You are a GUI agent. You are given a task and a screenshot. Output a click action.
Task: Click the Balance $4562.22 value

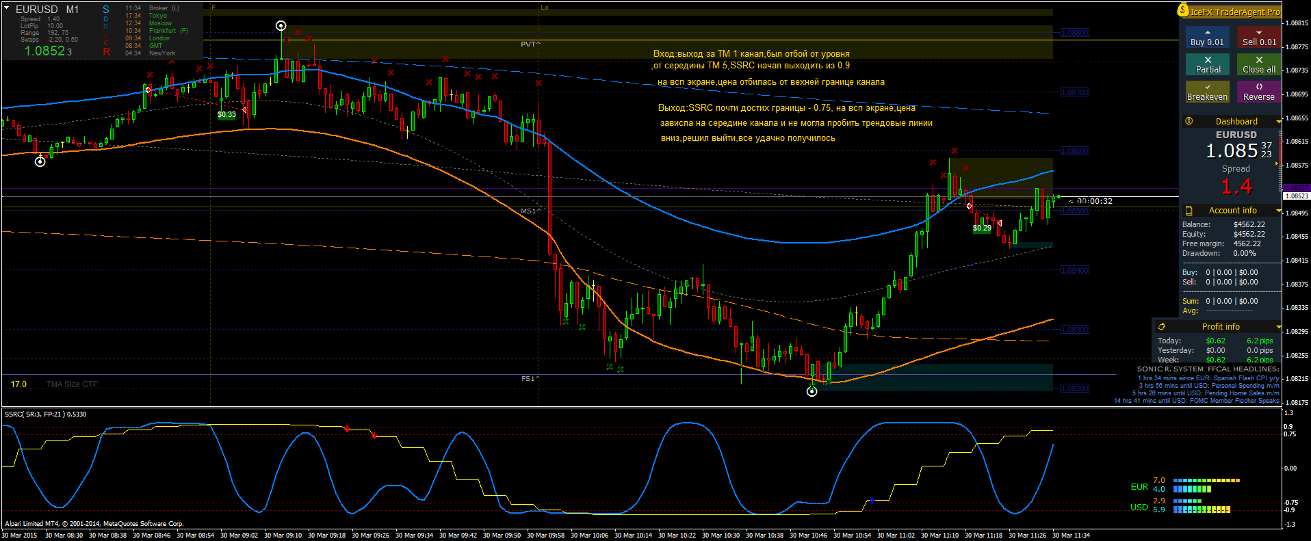click(x=1249, y=224)
